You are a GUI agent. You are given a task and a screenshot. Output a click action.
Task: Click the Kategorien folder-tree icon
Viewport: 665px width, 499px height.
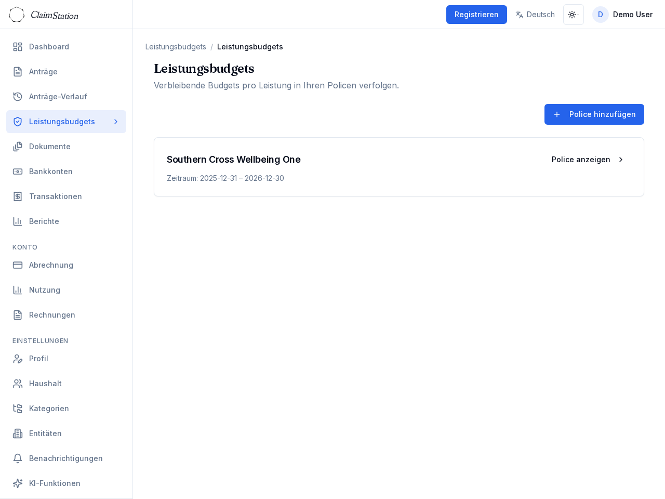pyautogui.click(x=18, y=409)
